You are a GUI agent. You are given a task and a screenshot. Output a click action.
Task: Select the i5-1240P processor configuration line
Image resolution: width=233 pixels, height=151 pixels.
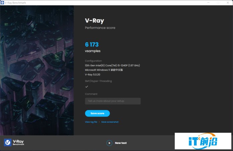tap(113, 65)
